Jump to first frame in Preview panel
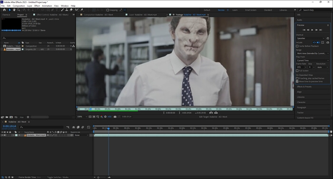The image size is (333, 179). tap(304, 30)
